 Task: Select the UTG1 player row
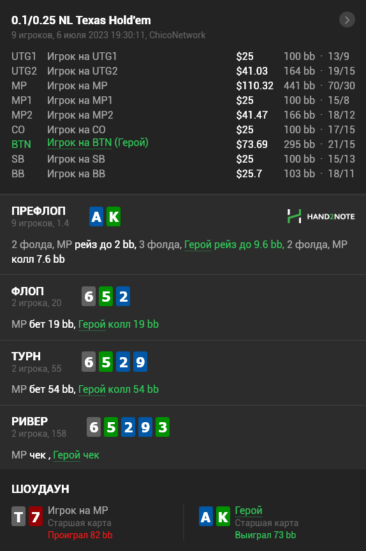point(183,56)
